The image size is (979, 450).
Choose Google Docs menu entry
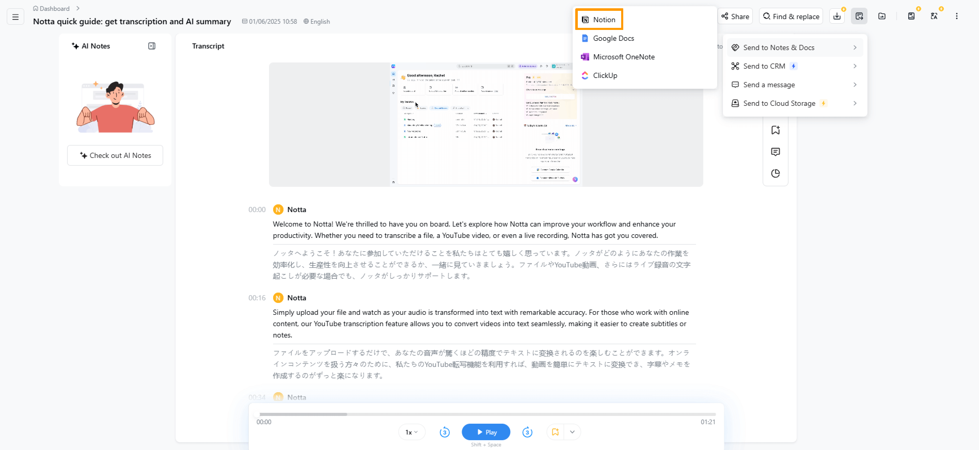click(613, 38)
